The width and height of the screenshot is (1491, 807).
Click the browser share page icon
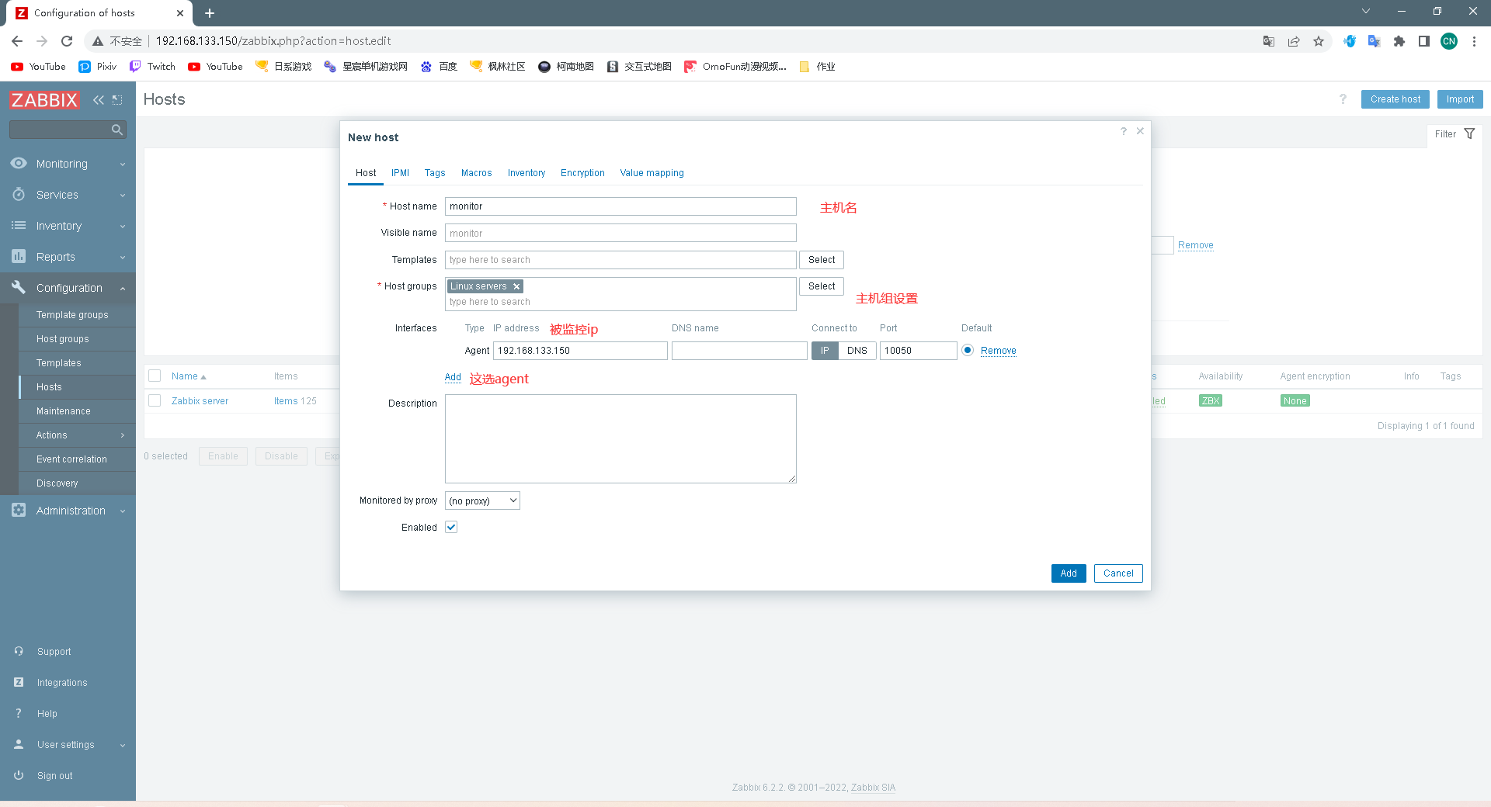1294,41
